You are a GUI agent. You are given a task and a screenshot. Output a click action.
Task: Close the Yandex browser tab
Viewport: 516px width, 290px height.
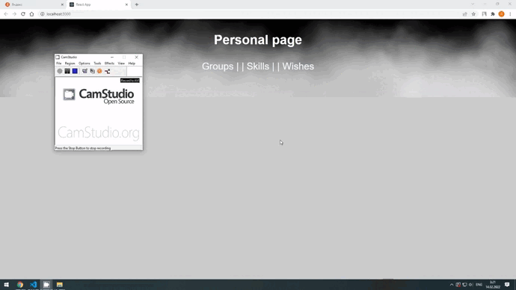coord(62,4)
